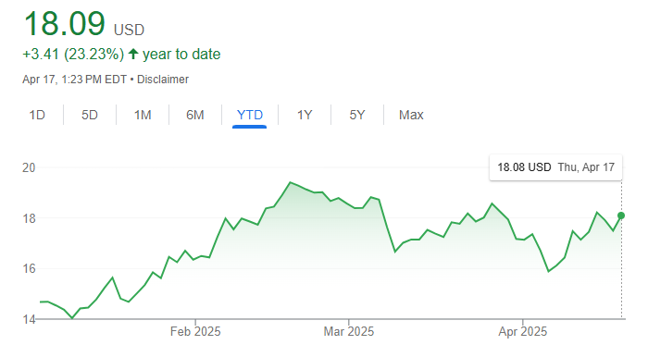Screen dimensions: 648x345
Task: Open the 1M chart range
Action: click(143, 115)
